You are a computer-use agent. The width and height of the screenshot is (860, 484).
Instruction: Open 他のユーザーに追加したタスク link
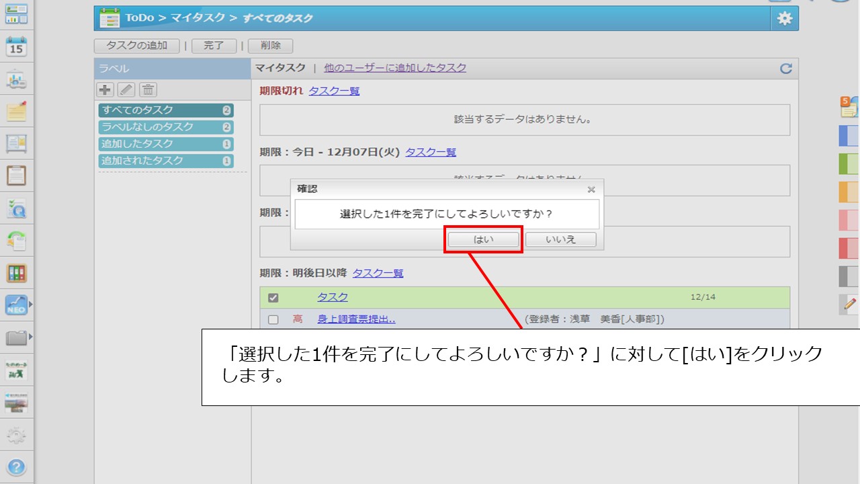[395, 68]
